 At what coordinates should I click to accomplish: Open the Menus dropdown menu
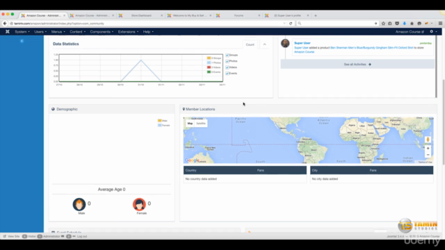click(x=58, y=32)
